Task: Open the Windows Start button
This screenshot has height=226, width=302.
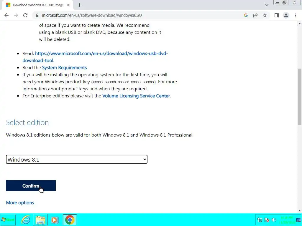Action: 8,220
